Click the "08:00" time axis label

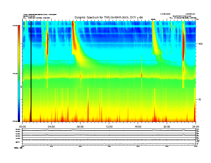point(80,127)
